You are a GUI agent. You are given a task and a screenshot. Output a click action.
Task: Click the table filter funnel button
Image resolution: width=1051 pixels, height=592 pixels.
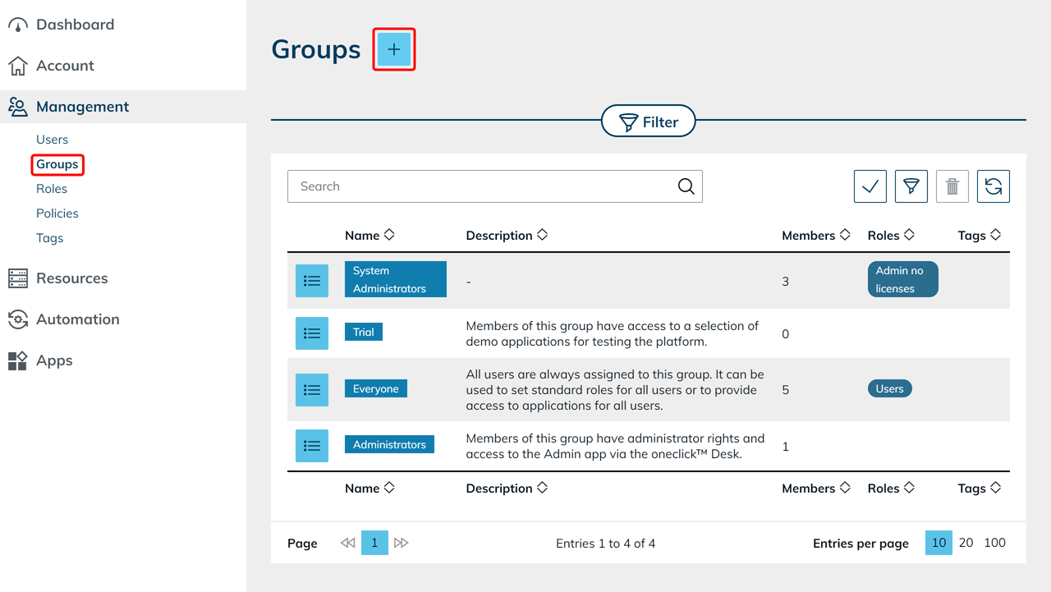coord(911,186)
